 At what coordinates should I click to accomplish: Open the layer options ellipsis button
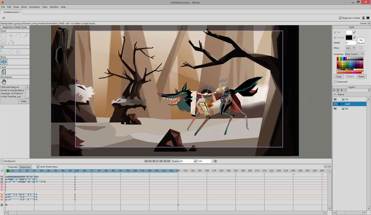point(345,90)
